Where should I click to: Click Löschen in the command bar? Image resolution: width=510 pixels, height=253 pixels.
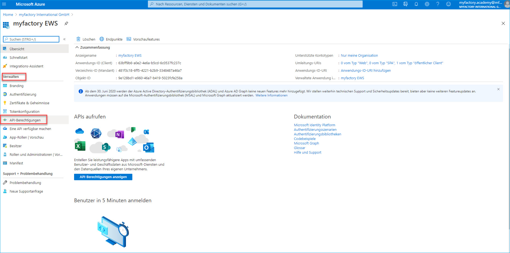[86, 39]
